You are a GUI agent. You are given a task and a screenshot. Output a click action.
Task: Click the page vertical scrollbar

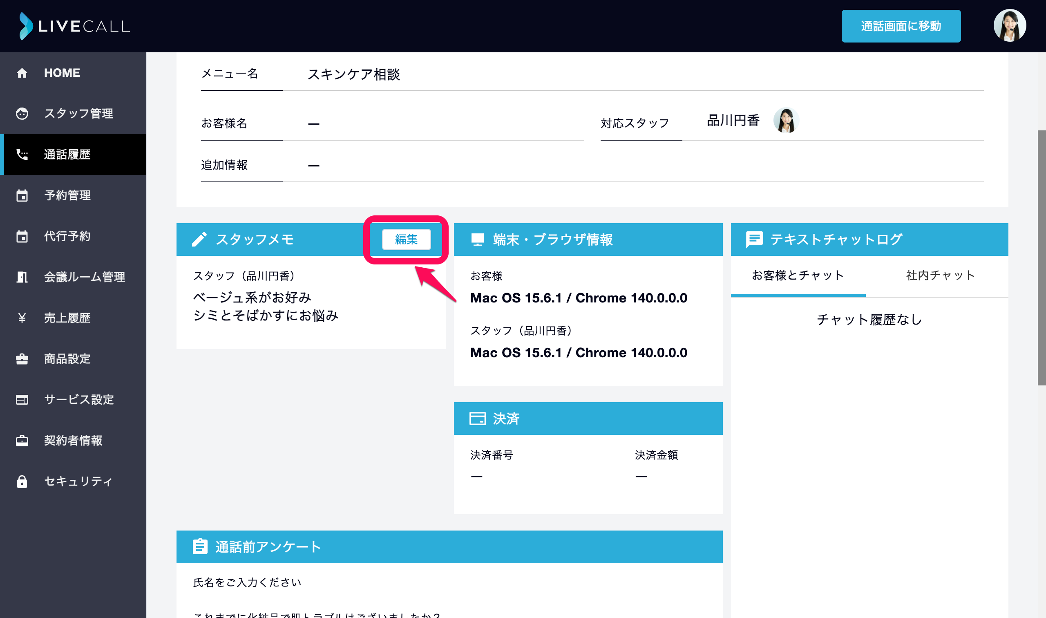(1042, 258)
